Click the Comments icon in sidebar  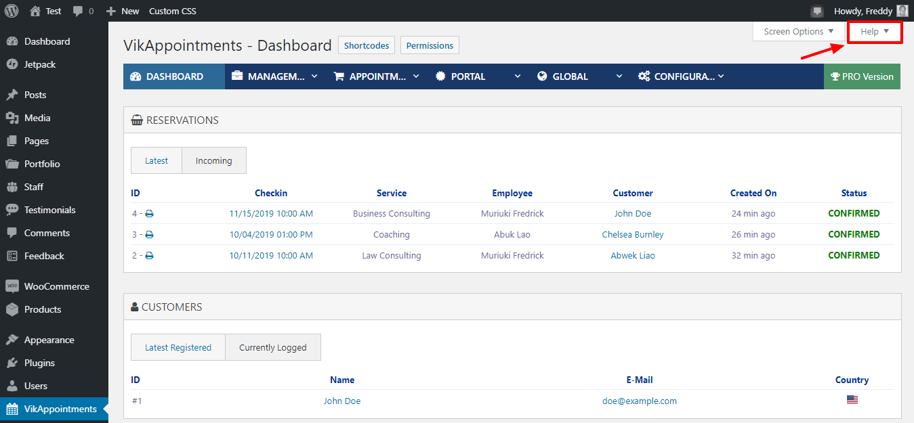[12, 233]
